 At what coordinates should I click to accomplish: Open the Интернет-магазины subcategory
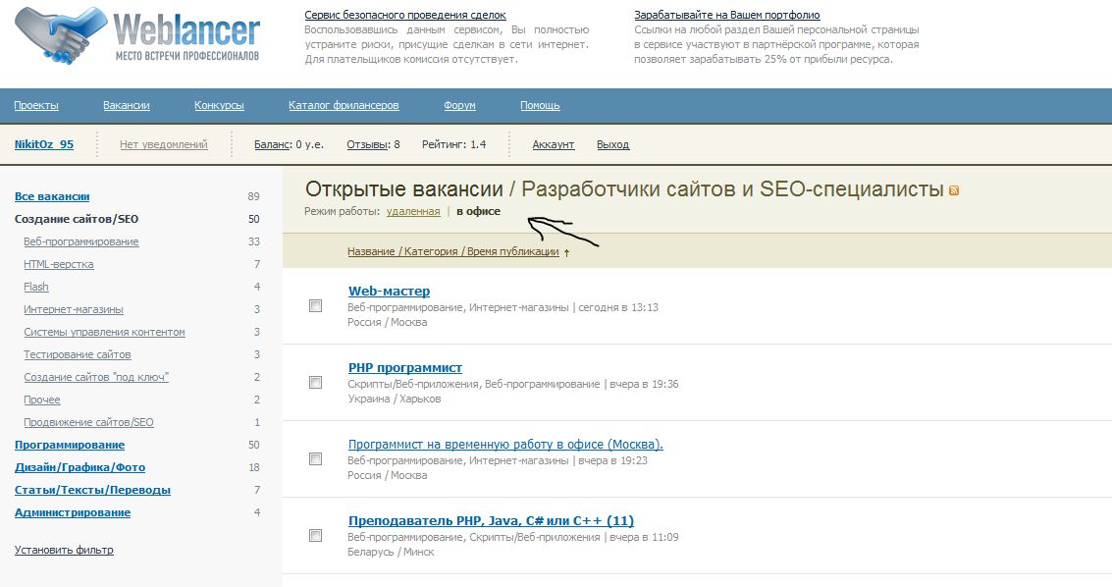click(x=73, y=310)
